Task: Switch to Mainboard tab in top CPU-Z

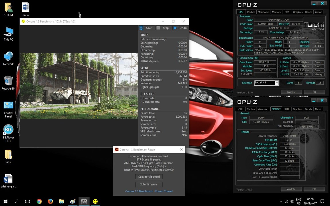Action: coord(264,12)
